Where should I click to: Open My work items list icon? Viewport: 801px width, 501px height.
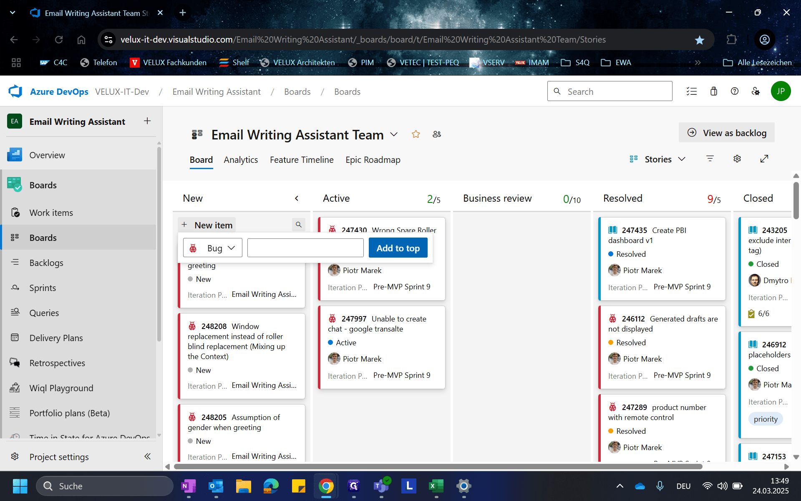pos(692,91)
